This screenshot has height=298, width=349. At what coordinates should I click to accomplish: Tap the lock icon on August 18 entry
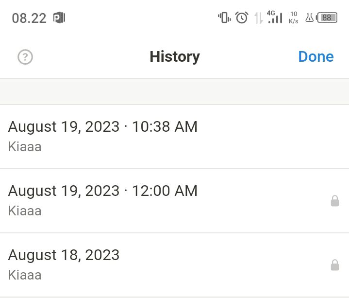point(335,265)
